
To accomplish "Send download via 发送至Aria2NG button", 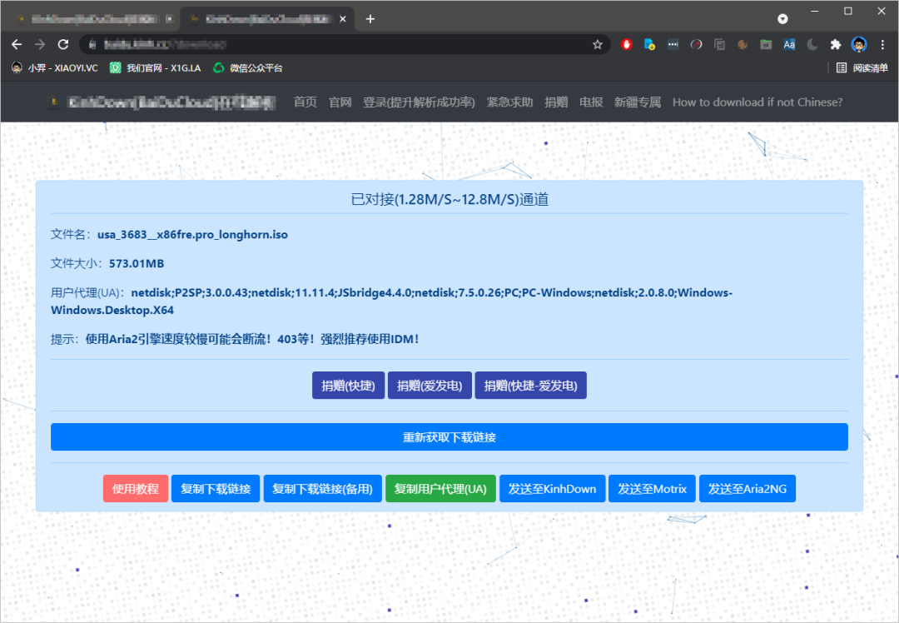I will coord(747,489).
